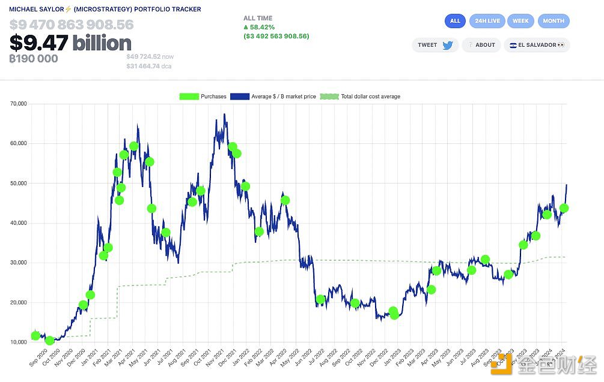The width and height of the screenshot is (604, 382).
Task: Click the 70,000 y-axis label
Action: [18, 104]
